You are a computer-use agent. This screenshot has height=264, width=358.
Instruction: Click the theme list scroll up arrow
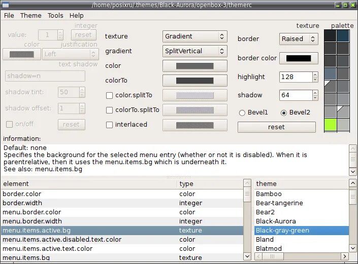coord(353,183)
